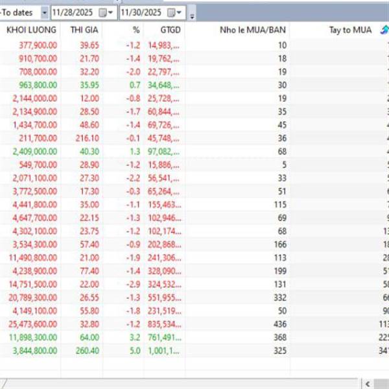
Task: Click percent cell 0.7
Action: click(135, 85)
